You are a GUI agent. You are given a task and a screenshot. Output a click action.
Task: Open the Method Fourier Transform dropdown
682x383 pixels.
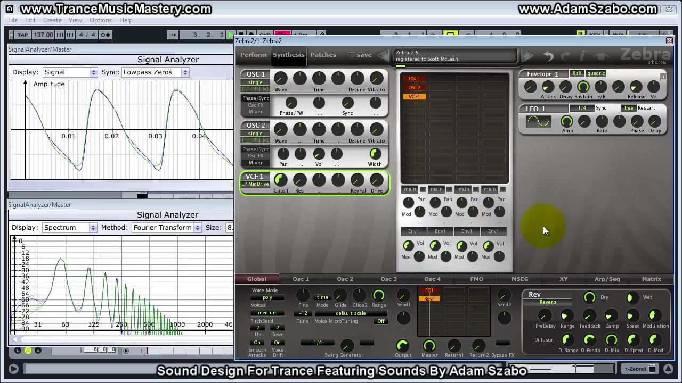pyautogui.click(x=166, y=228)
